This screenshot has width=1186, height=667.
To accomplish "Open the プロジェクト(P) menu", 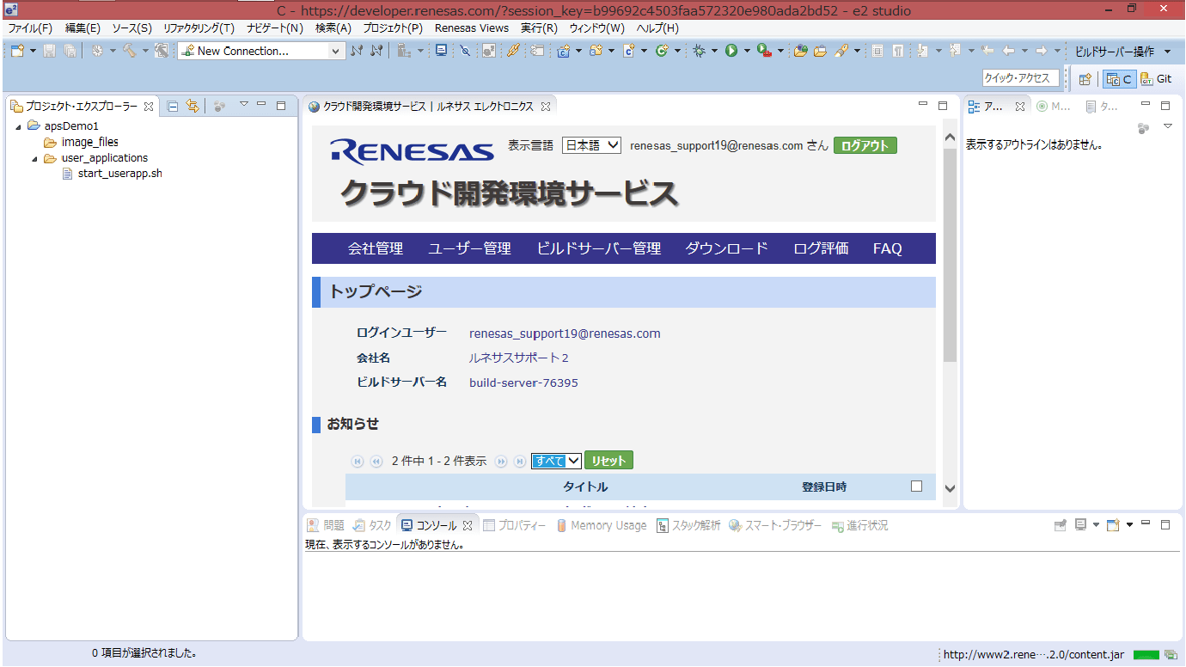I will tap(393, 28).
